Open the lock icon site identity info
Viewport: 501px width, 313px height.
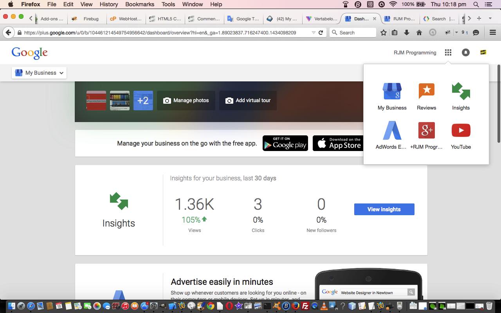(x=19, y=32)
